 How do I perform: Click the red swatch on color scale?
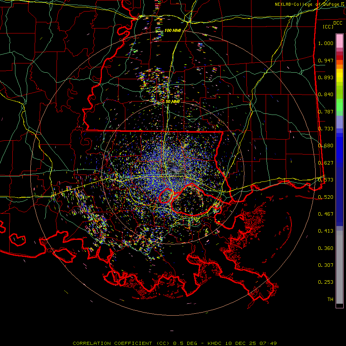(x=339, y=57)
